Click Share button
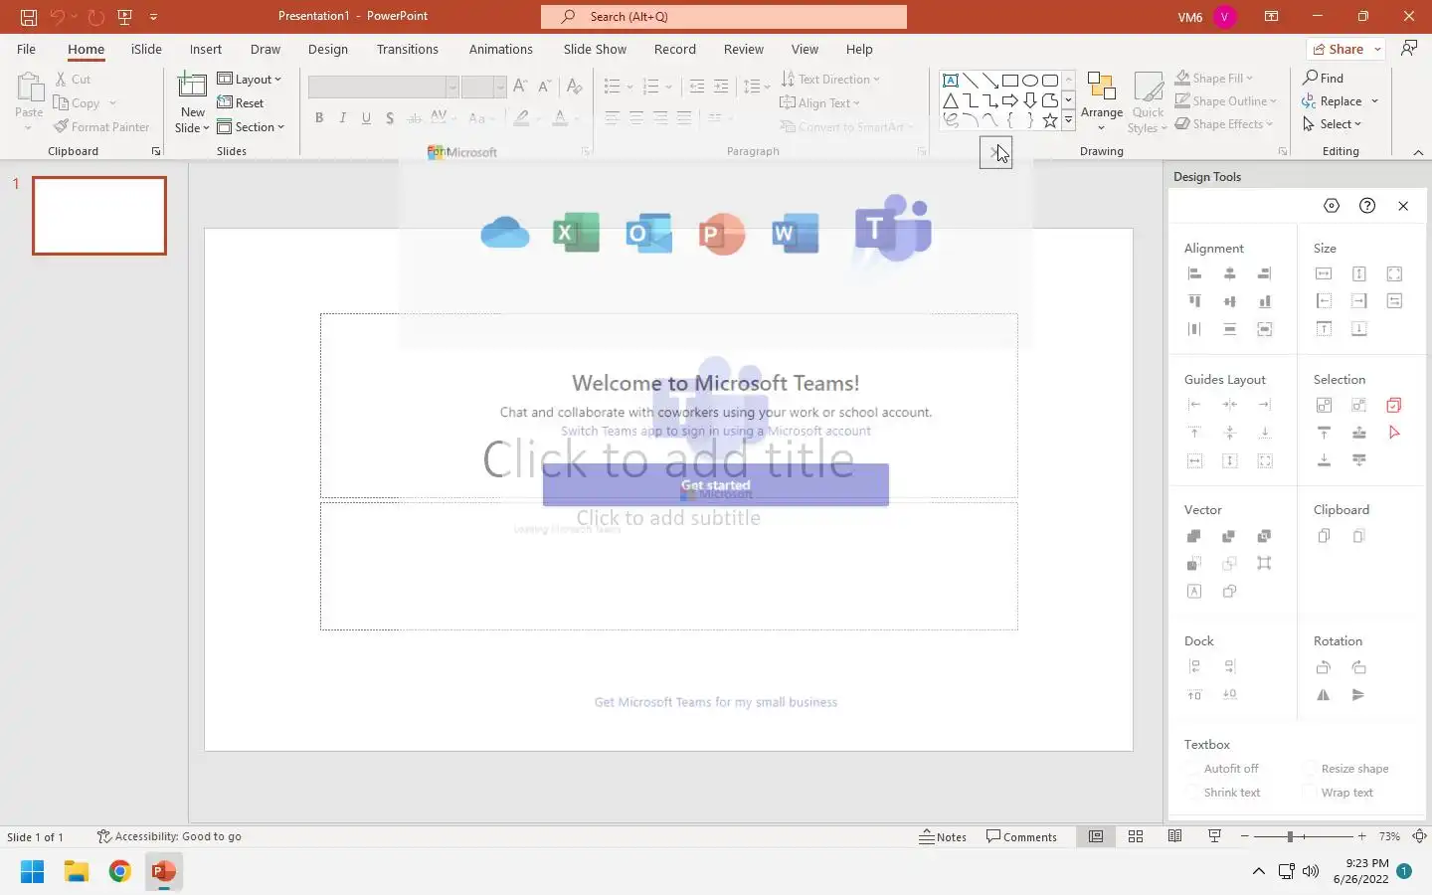 point(1339,49)
